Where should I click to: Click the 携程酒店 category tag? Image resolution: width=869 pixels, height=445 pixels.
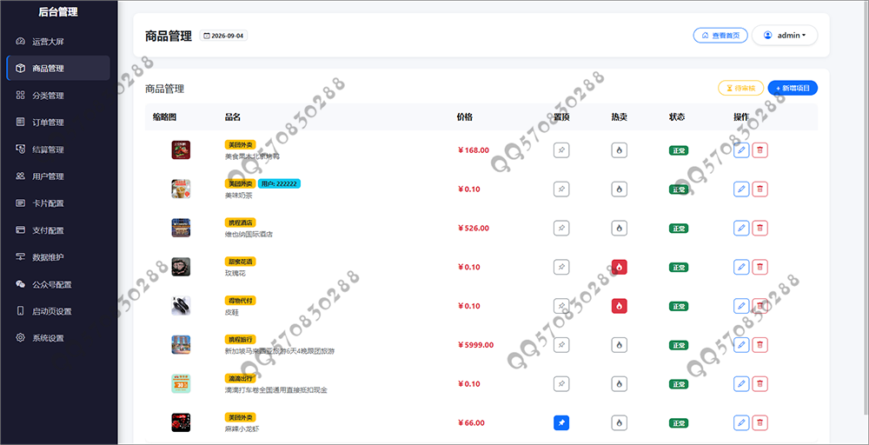tap(240, 222)
